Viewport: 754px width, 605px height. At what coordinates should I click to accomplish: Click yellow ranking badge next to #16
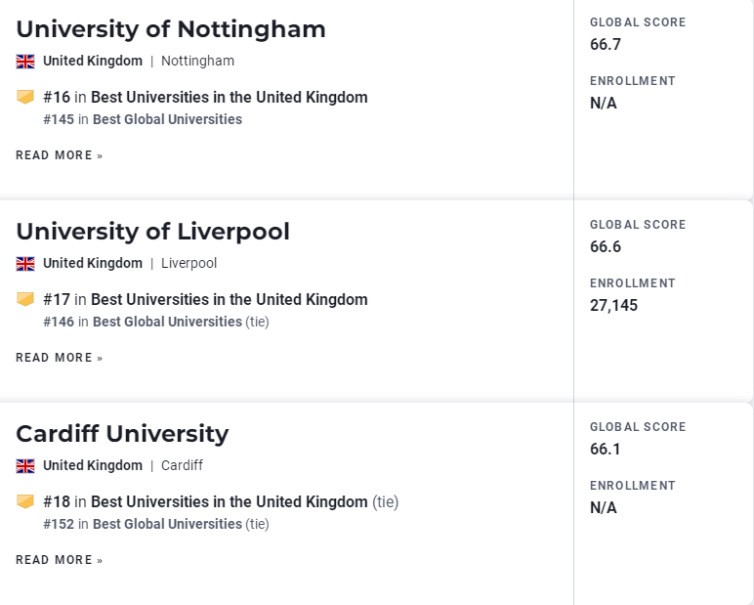[x=25, y=97]
